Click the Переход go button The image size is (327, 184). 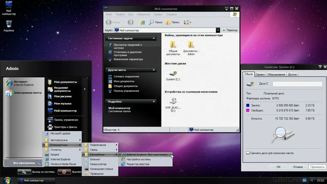229,30
